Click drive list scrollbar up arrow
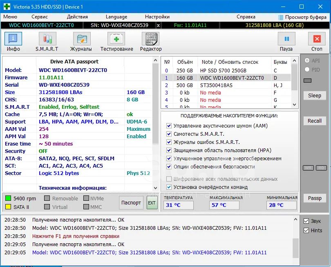Viewport: 331px width, 267px height. coord(295,61)
